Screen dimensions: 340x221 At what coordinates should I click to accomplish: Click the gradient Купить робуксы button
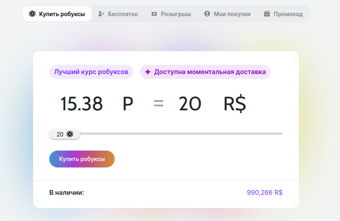82,159
